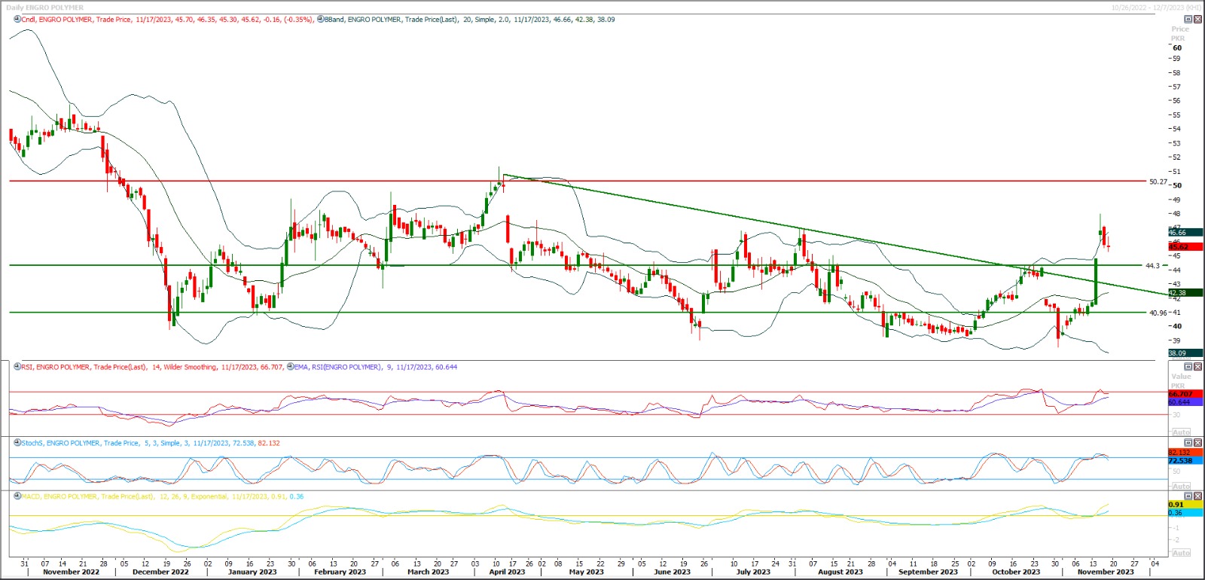Click the clock icon beside RSI label
Viewport: 1205px width, 580px height.
pos(17,367)
